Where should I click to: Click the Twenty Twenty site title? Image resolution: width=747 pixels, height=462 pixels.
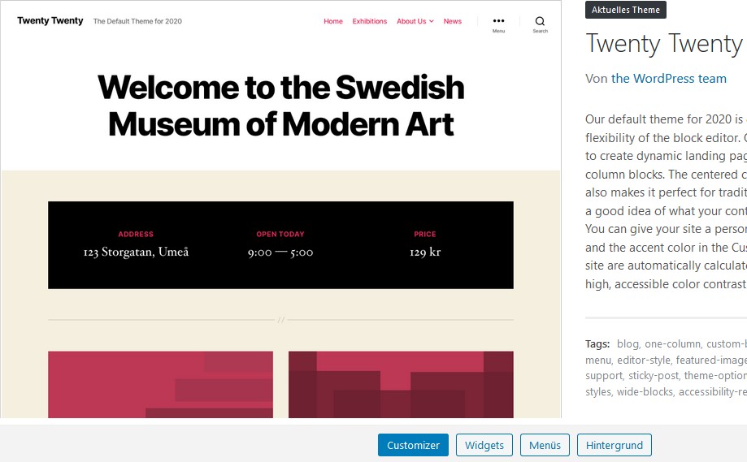[x=50, y=21]
